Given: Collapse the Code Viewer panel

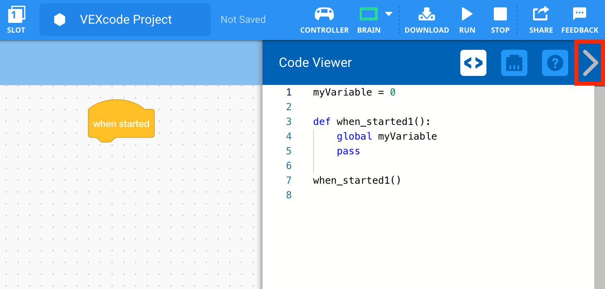Looking at the screenshot, I should pyautogui.click(x=589, y=63).
